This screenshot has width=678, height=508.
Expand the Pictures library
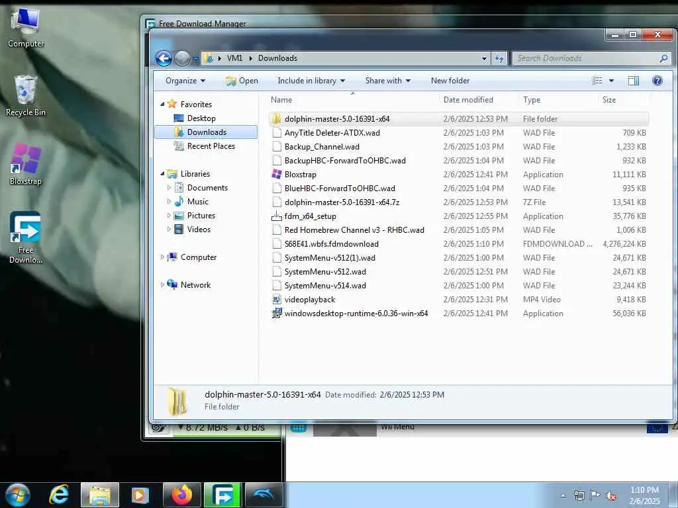point(169,215)
